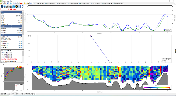Click the yellow star toolbar icon
Image resolution: width=176 pixels, height=96 pixels.
[25, 3]
